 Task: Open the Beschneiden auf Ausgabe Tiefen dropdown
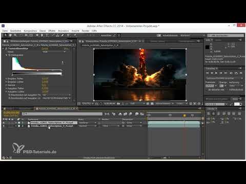tap(56, 95)
